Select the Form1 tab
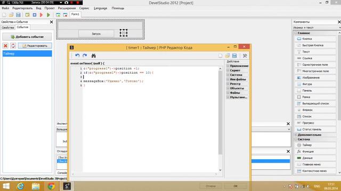 [x=75, y=14]
